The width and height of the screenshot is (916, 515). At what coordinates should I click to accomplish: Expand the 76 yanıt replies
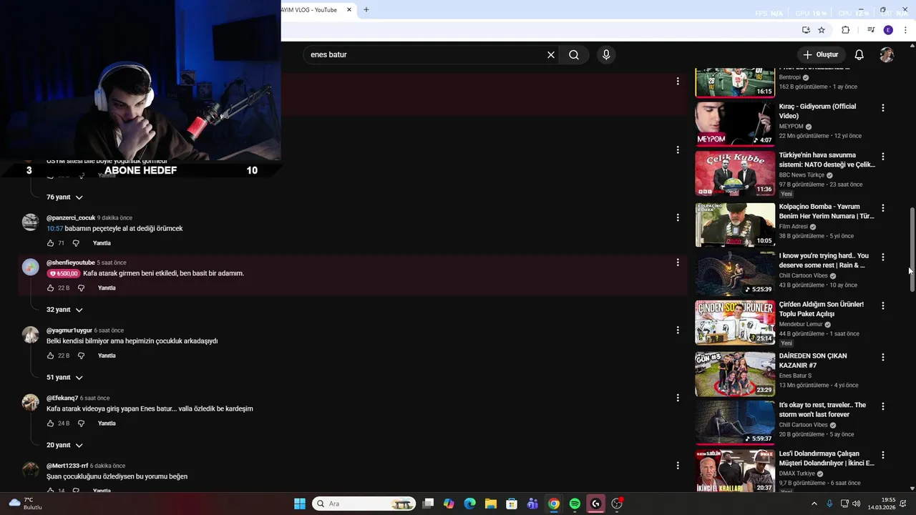click(x=64, y=197)
